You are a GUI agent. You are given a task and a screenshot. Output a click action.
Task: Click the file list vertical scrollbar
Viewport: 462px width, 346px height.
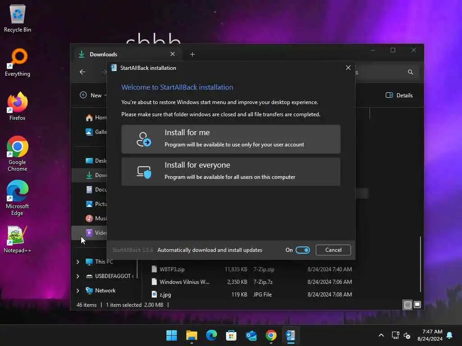pos(420,264)
